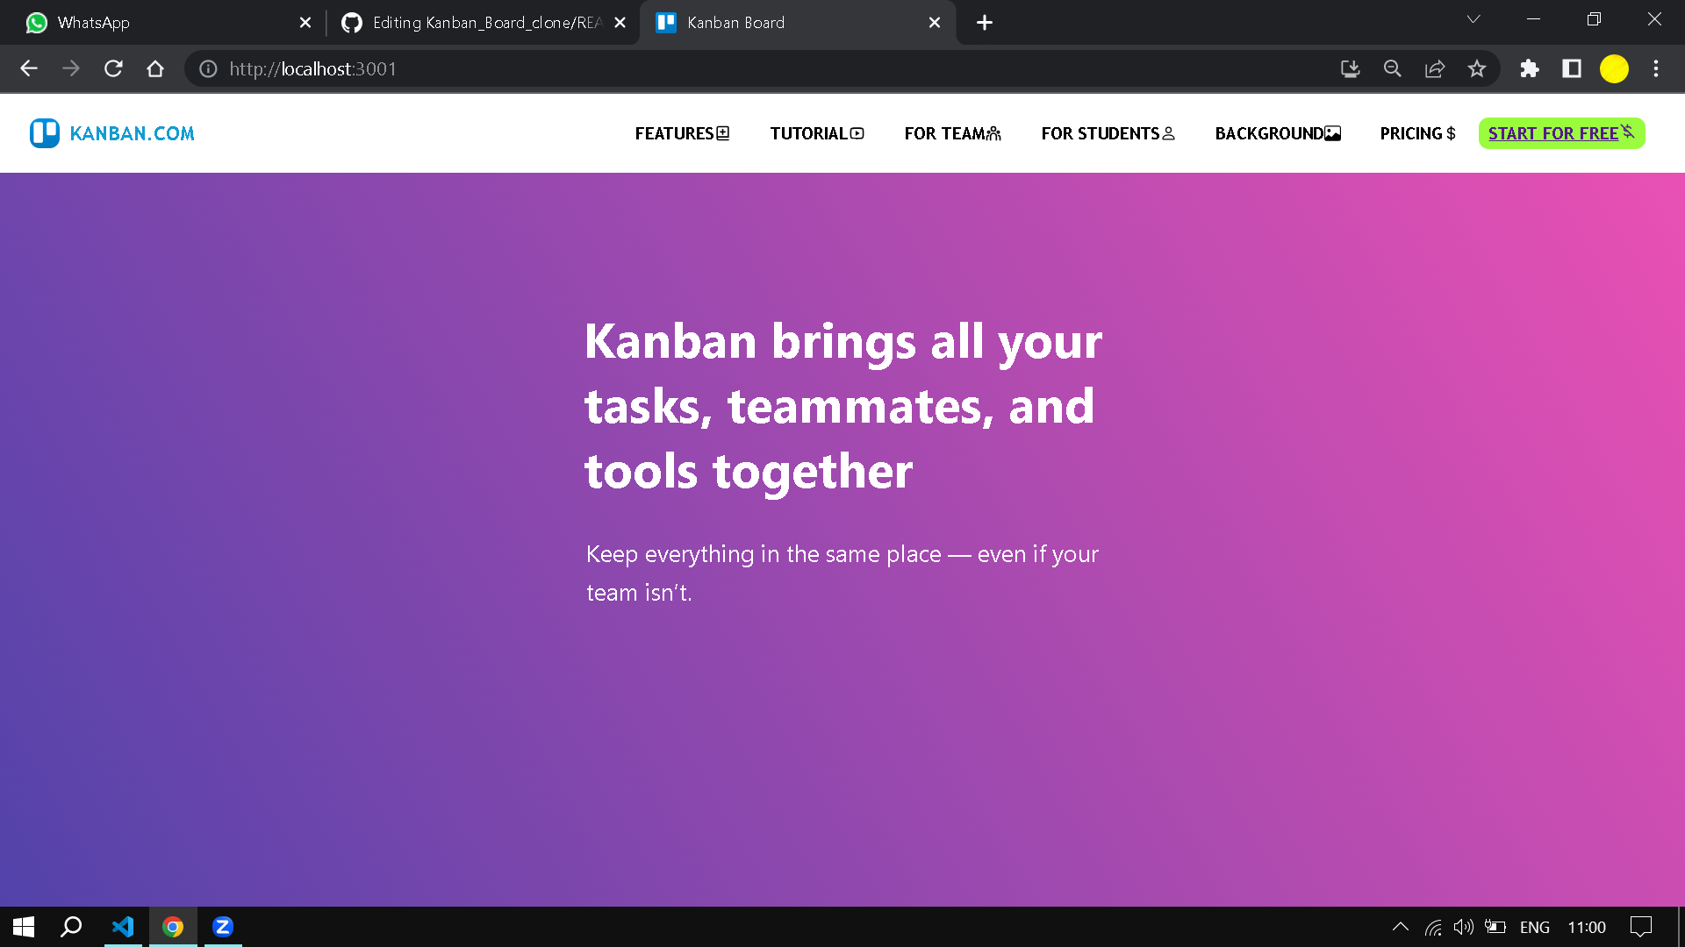1685x947 pixels.
Task: Click the install site icon in address bar
Action: [1350, 68]
